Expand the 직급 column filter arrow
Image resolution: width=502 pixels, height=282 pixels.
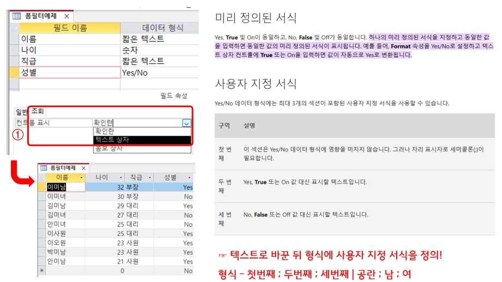pos(150,178)
